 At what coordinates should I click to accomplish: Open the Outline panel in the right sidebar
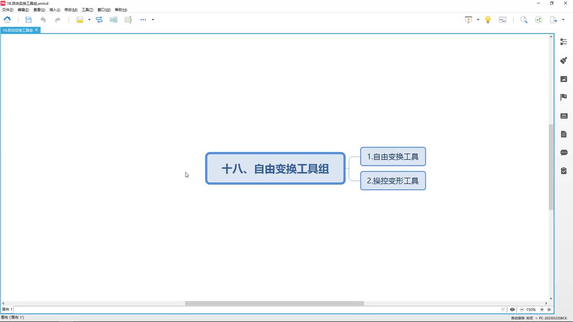click(x=564, y=42)
